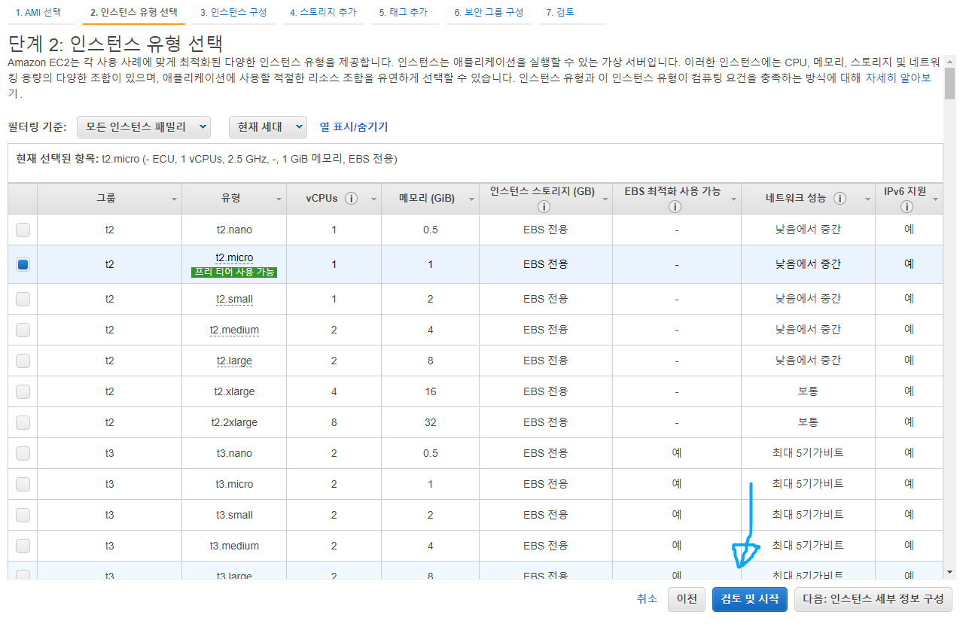Select the t2.2xlarge row checkbox

pyautogui.click(x=23, y=422)
